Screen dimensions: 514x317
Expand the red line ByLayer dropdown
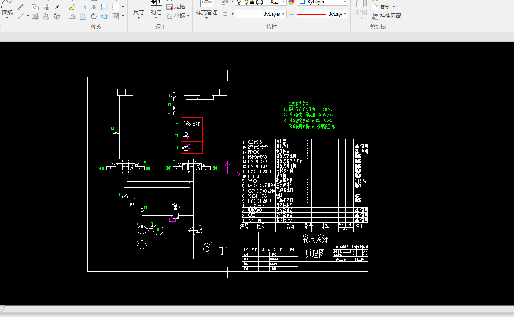345,14
